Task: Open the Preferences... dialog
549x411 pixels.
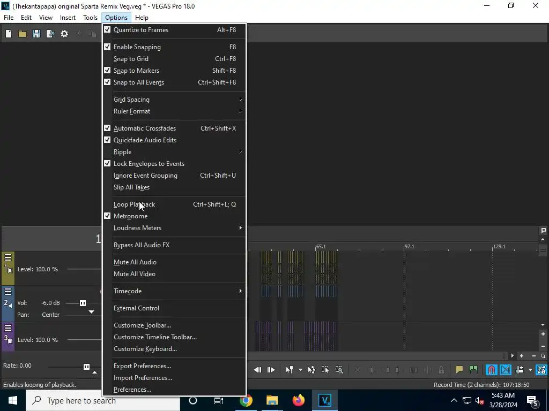Action: coord(175,390)
